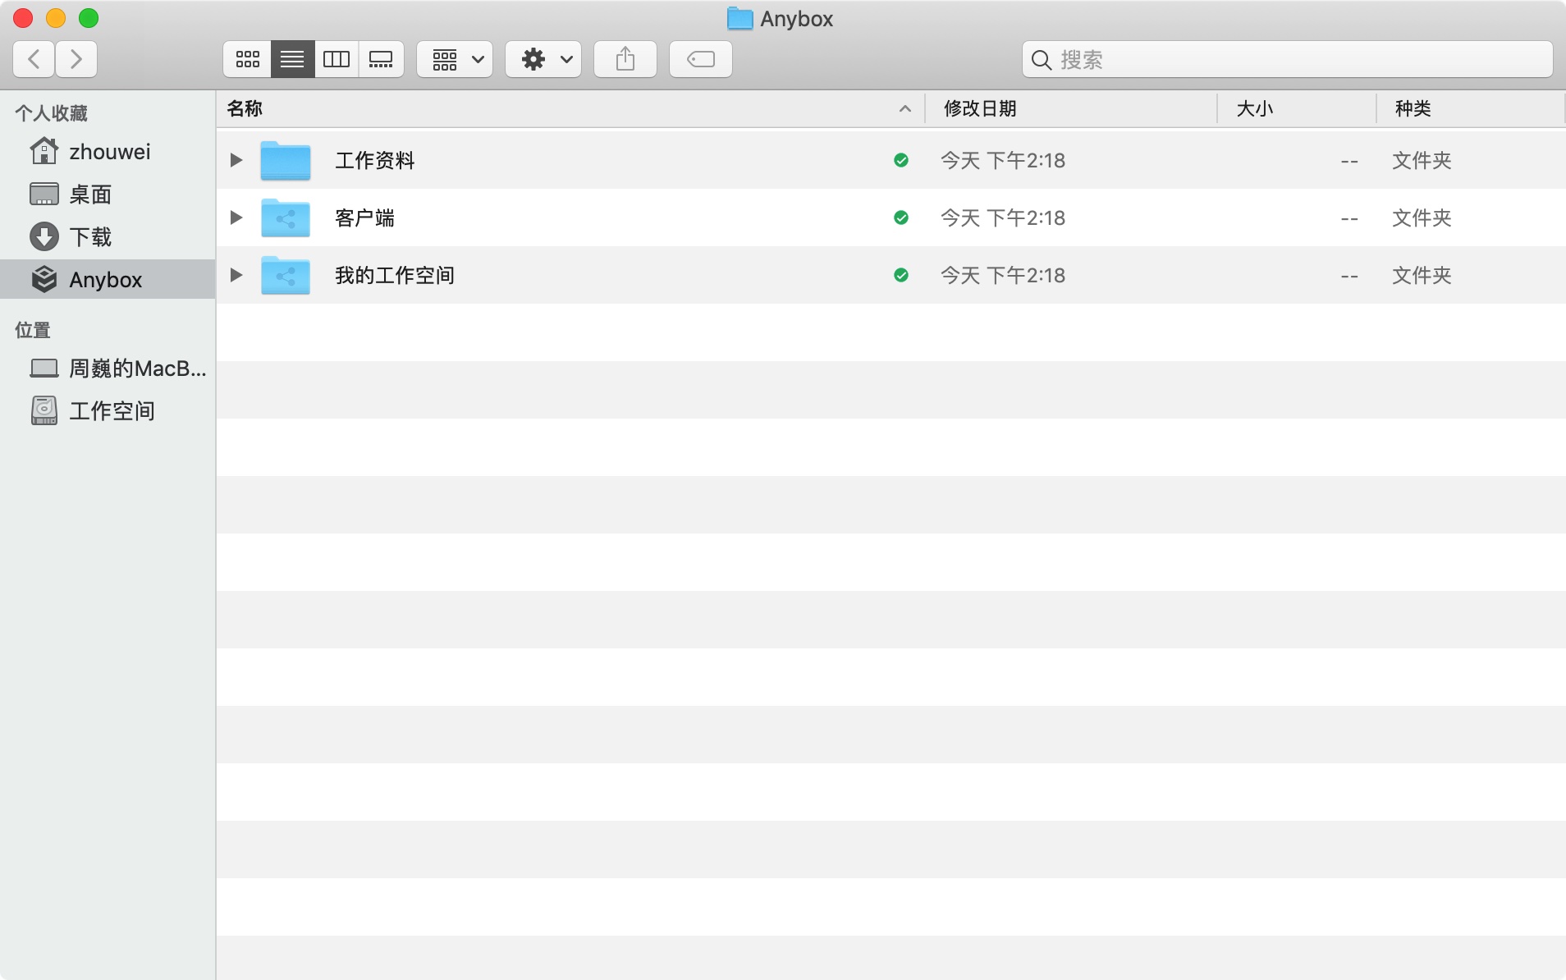This screenshot has width=1566, height=980.
Task: Open the group-by dropdown
Action: pos(455,59)
